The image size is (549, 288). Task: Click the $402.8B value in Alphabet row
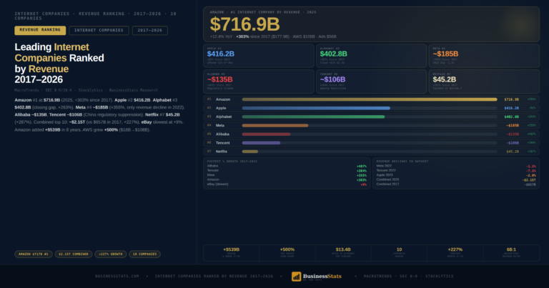point(512,117)
